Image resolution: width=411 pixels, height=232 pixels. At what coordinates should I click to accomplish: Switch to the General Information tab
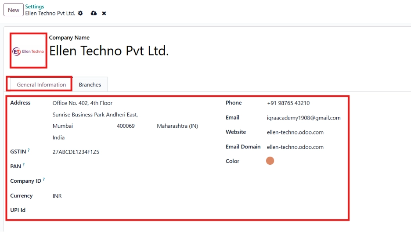41,85
